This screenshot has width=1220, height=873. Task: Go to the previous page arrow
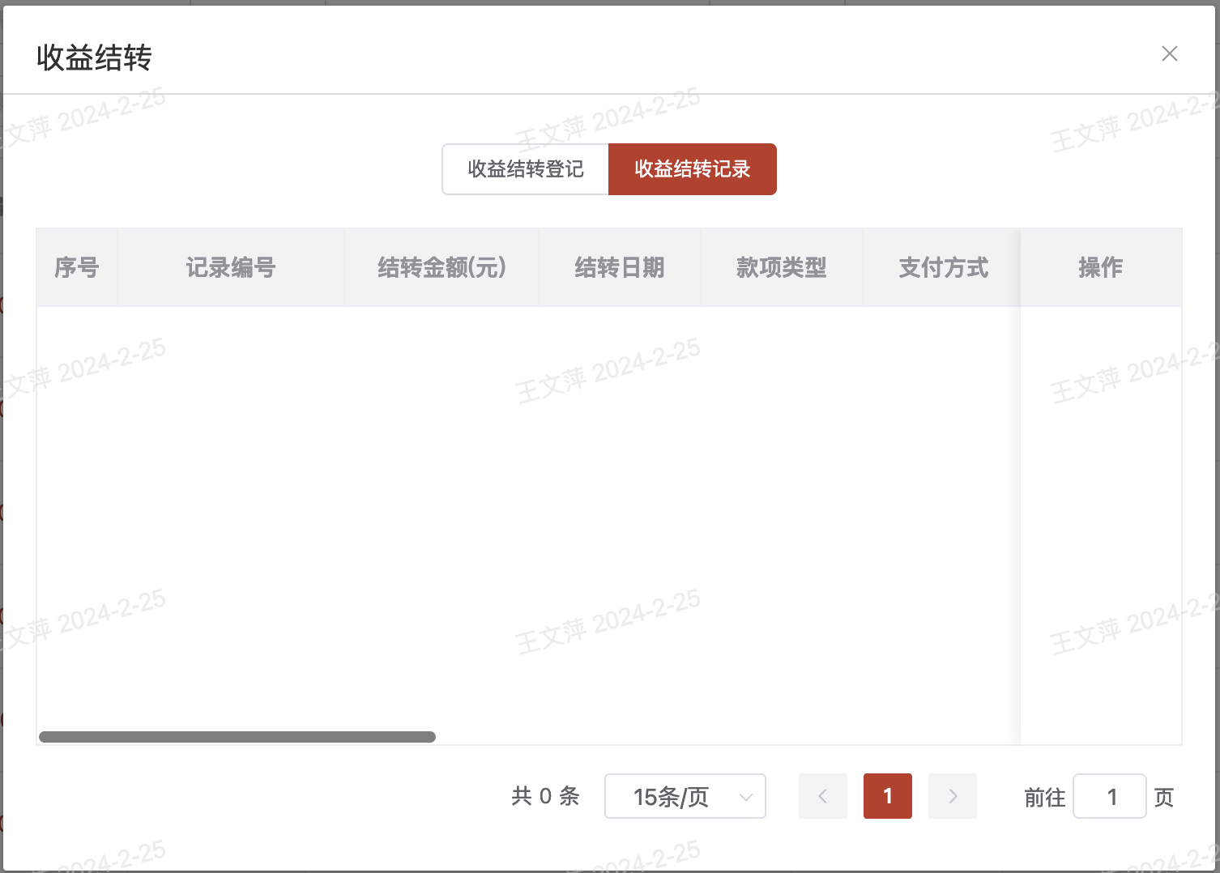click(x=822, y=797)
